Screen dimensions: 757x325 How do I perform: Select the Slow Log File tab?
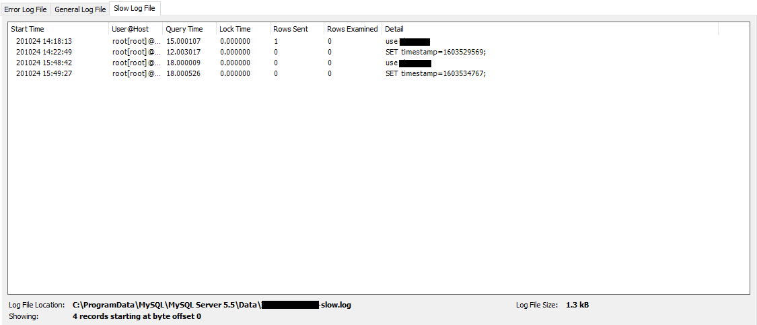point(135,8)
